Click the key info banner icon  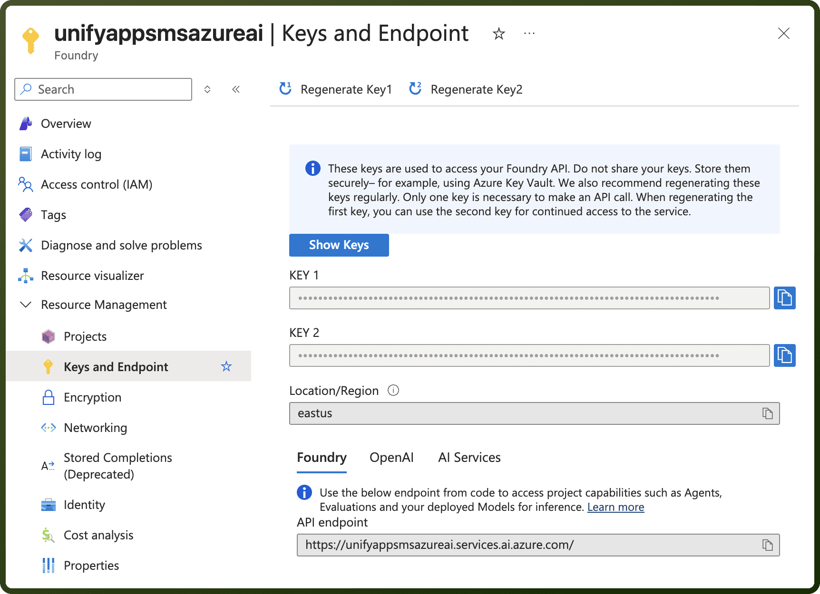click(312, 168)
